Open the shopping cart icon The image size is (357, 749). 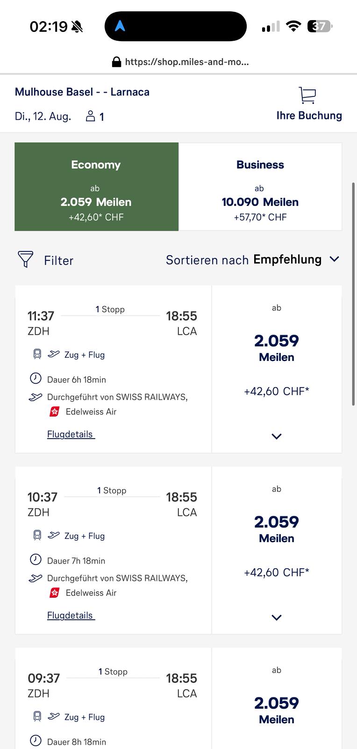307,95
